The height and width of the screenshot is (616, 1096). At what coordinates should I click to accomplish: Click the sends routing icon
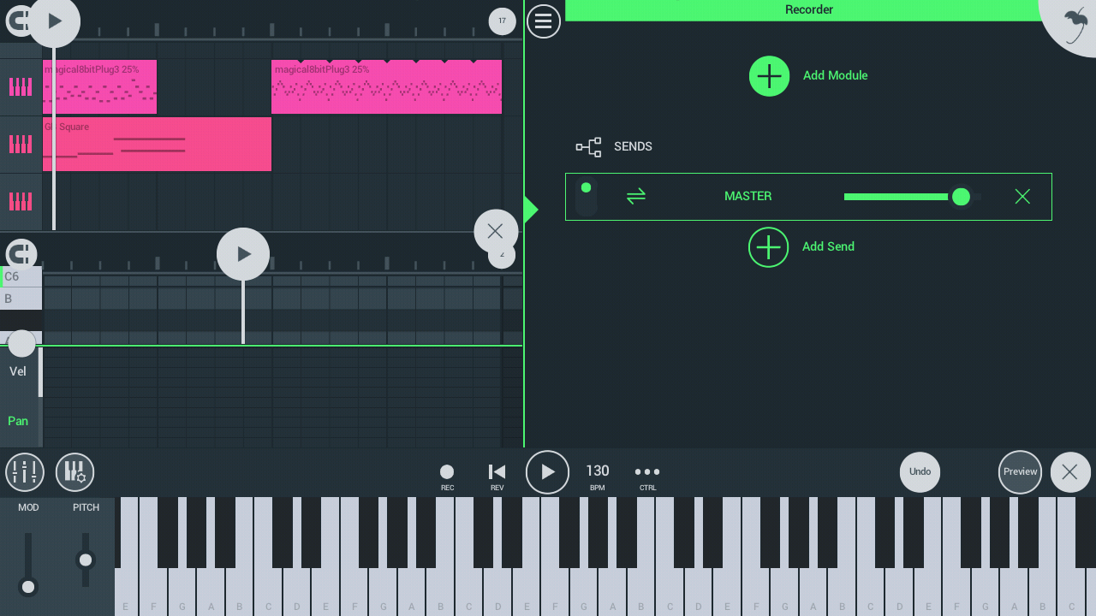tap(588, 147)
